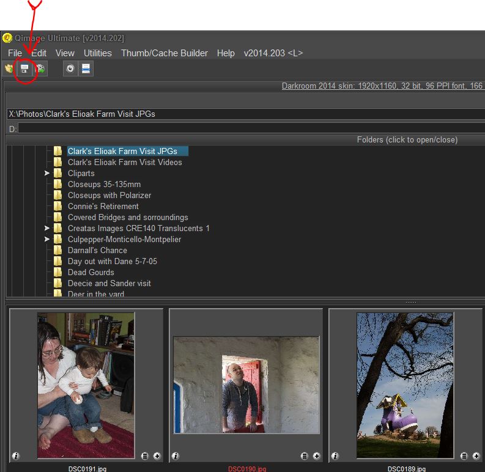
Task: Click the open folder toolbar icon
Action: 9,69
